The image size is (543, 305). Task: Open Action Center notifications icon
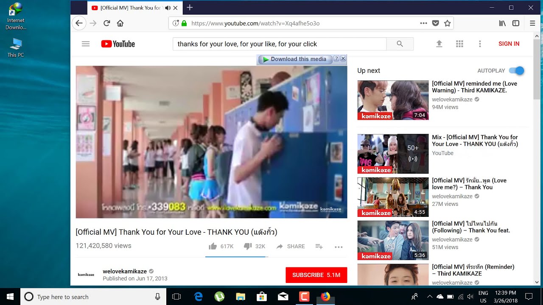[529, 297]
